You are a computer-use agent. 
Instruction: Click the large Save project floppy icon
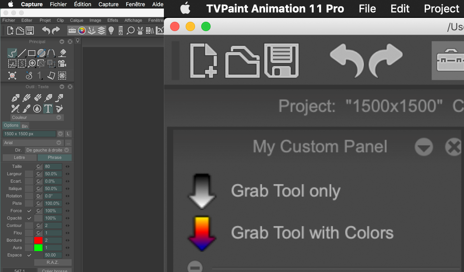(x=281, y=61)
